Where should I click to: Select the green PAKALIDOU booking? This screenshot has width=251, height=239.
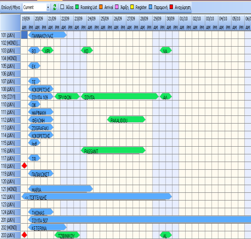pyautogui.click(x=126, y=119)
